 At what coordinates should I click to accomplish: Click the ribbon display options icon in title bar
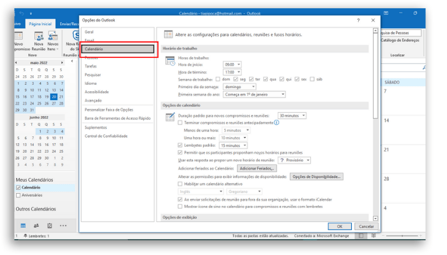pyautogui.click(x=386, y=13)
